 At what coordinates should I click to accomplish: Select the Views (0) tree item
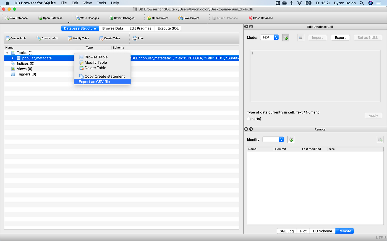pyautogui.click(x=25, y=69)
